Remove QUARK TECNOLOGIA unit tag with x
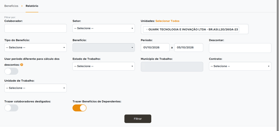279x131 pixels. pyautogui.click(x=147, y=30)
